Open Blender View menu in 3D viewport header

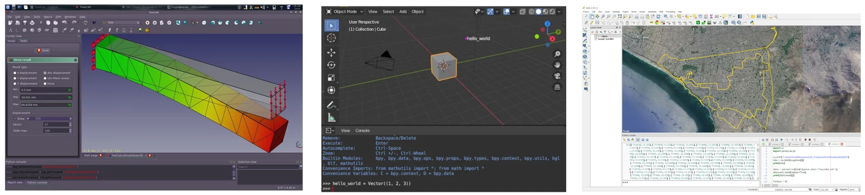click(373, 11)
